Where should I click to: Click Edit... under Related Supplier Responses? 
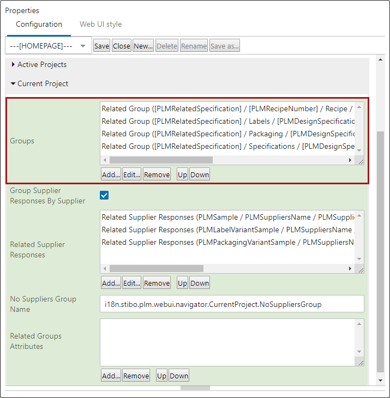(131, 283)
